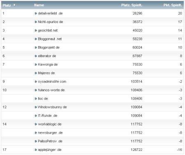Click the arrow icon before PallooPetrov
The image size is (185, 155).
36,141
